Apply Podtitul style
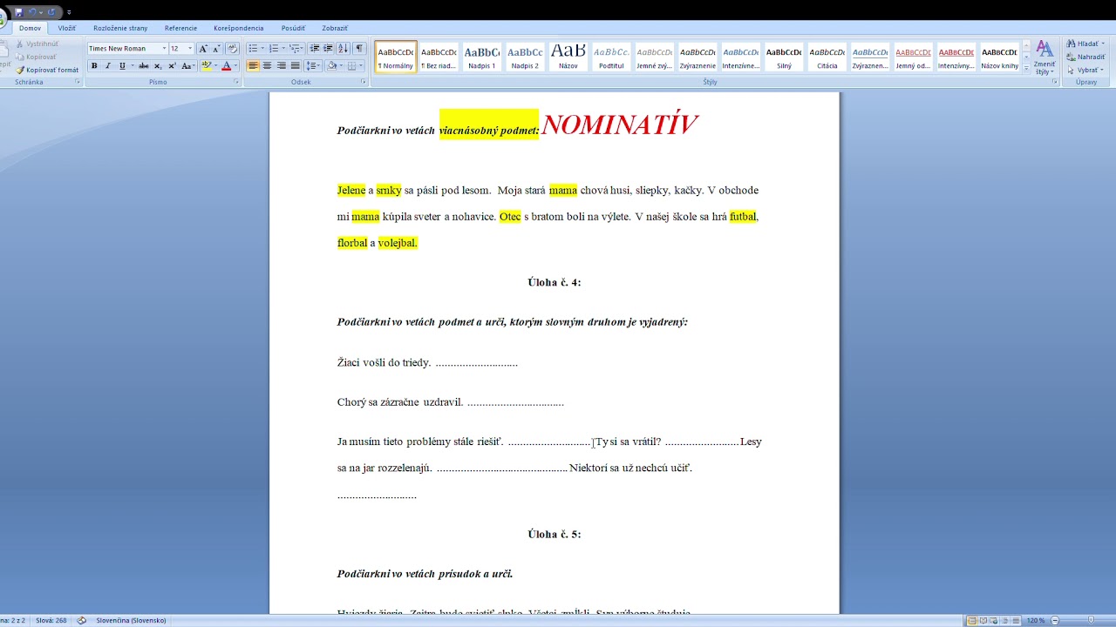 (x=611, y=57)
